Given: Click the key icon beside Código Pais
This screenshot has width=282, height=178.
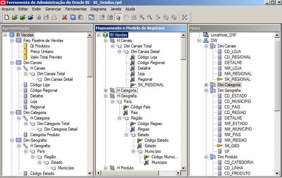Looking at the screenshot, I should pyautogui.click(x=126, y=107).
